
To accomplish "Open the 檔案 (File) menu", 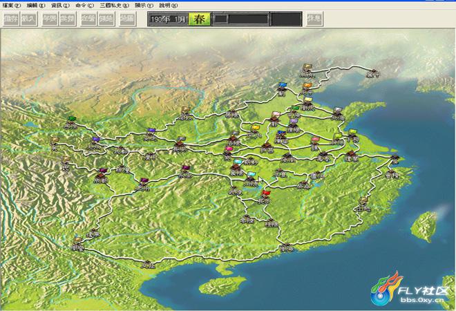I will pyautogui.click(x=11, y=6).
